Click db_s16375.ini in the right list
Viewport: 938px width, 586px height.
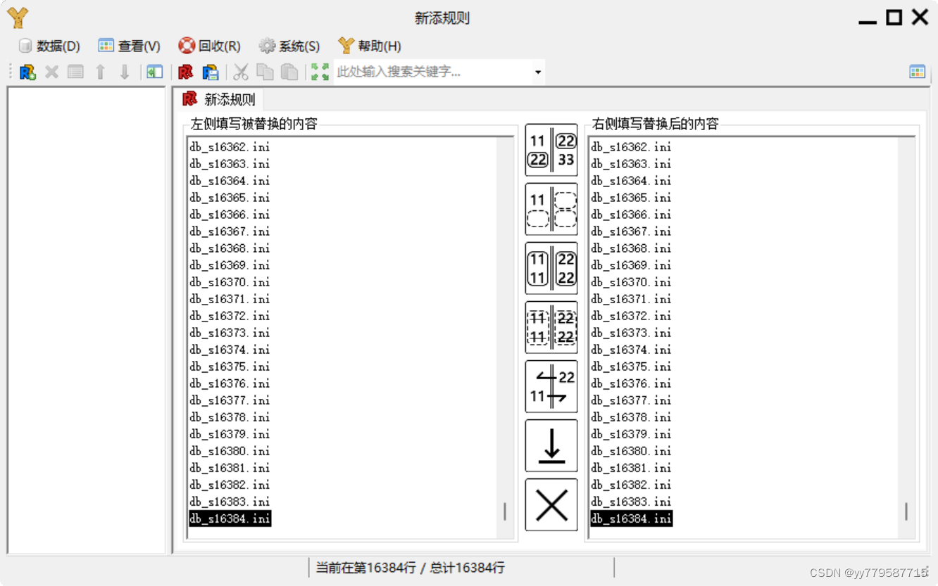point(631,367)
